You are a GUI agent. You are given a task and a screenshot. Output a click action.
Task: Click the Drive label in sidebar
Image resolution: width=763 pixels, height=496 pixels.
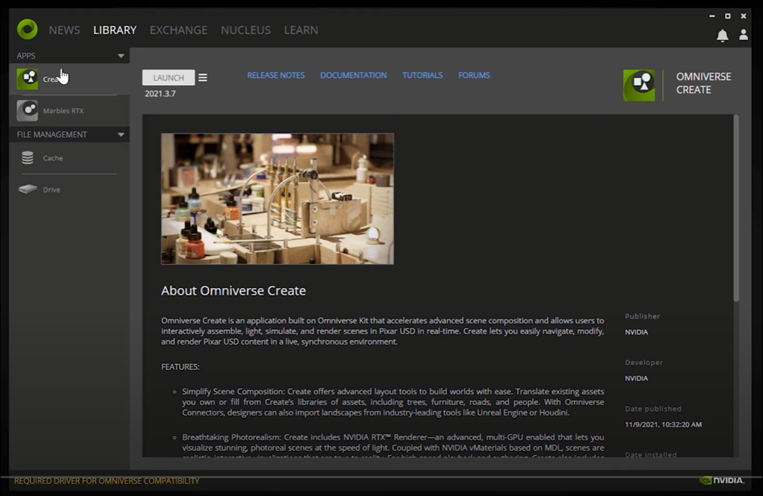(x=52, y=190)
